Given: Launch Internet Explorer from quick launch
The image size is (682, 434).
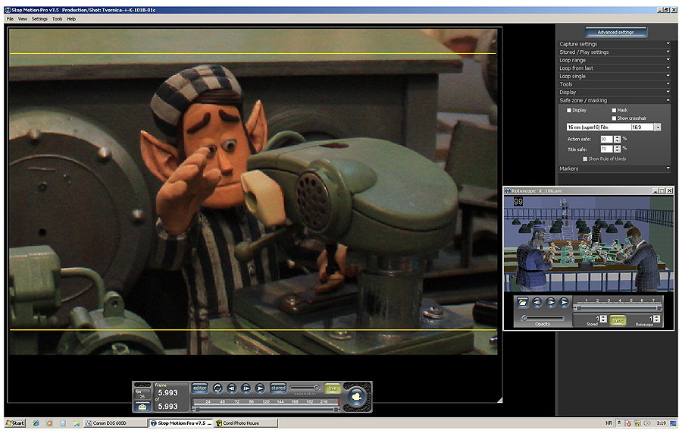Looking at the screenshot, I should (36, 423).
